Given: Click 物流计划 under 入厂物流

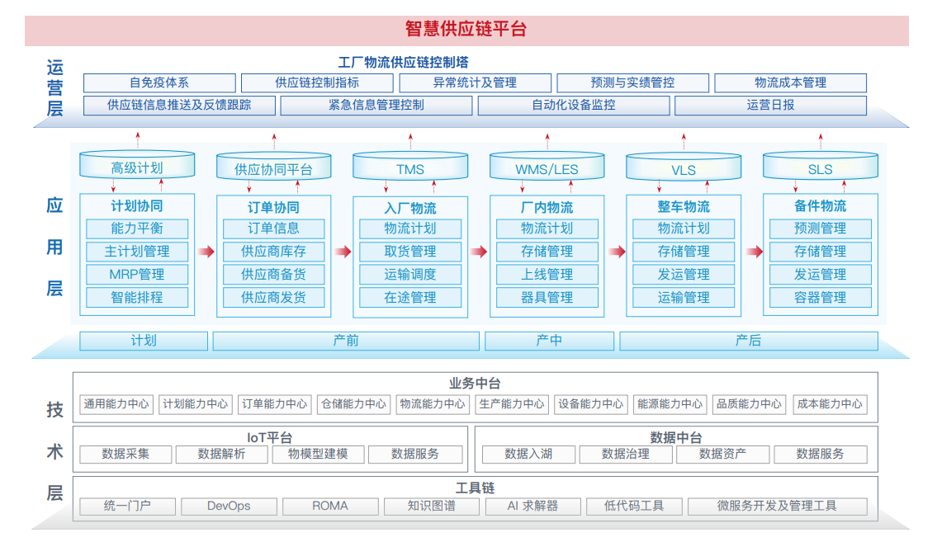Looking at the screenshot, I should point(410,229).
